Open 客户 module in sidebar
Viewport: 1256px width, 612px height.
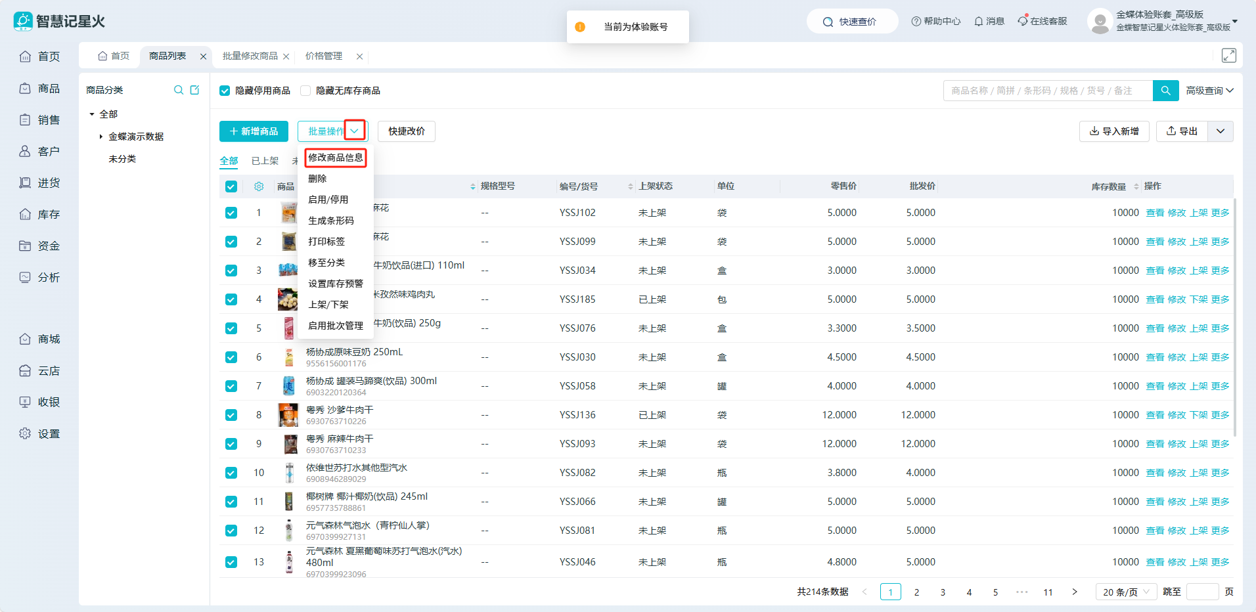click(39, 151)
